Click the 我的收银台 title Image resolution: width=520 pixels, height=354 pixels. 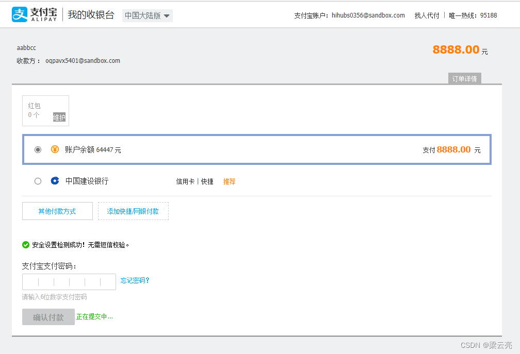click(91, 14)
